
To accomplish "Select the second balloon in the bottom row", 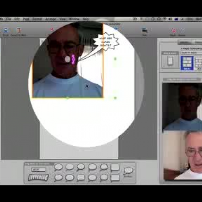I will click(x=69, y=178).
